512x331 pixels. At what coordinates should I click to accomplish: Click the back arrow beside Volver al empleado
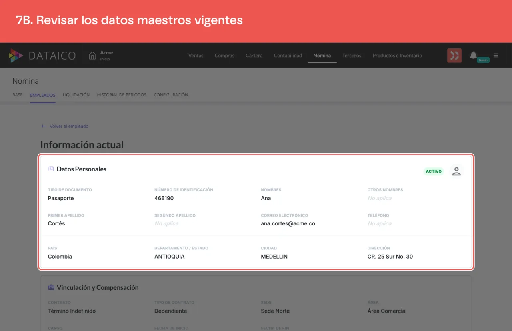pos(44,126)
